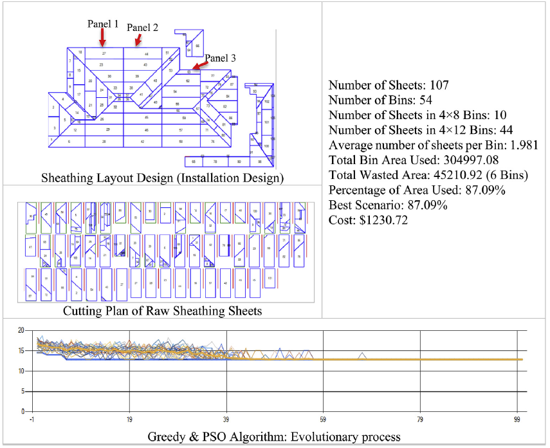
Task: Click the 'Number of Sheets: 107' line
Action: tap(389, 85)
